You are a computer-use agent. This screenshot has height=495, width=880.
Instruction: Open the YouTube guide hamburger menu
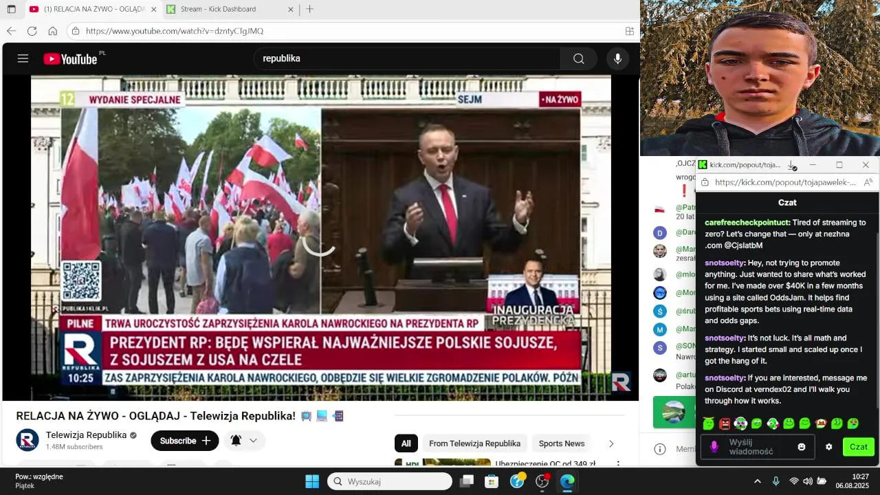[23, 58]
